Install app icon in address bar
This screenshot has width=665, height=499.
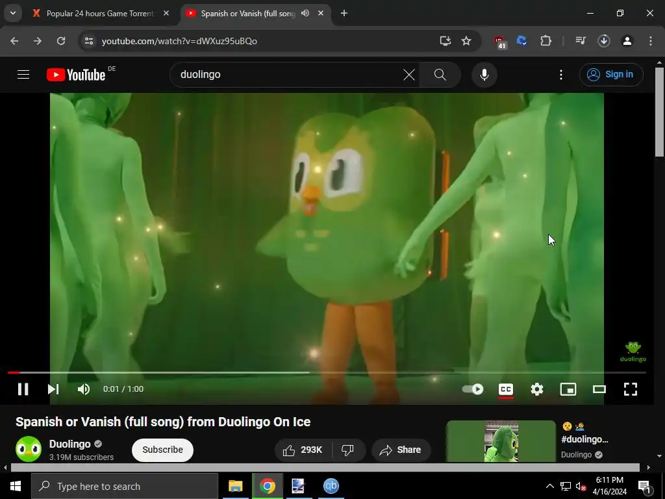(x=445, y=41)
